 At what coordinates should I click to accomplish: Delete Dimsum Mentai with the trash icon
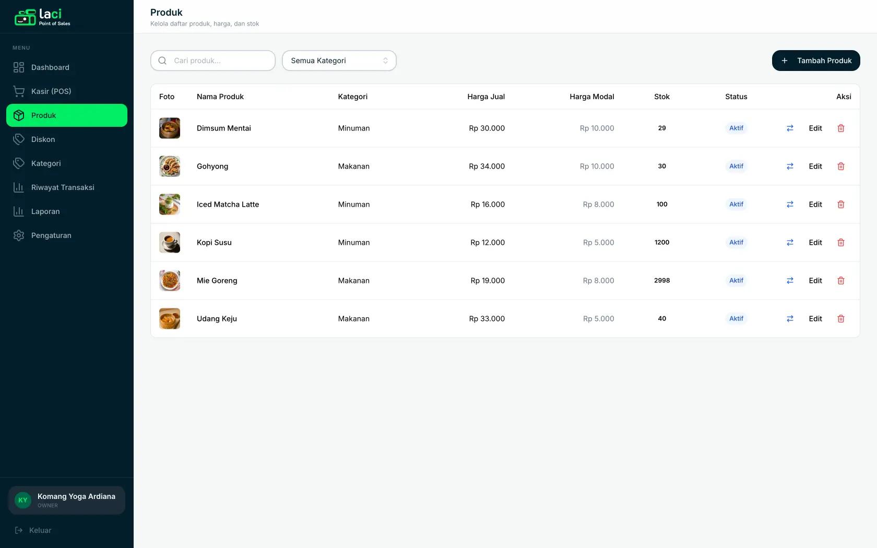pyautogui.click(x=841, y=128)
